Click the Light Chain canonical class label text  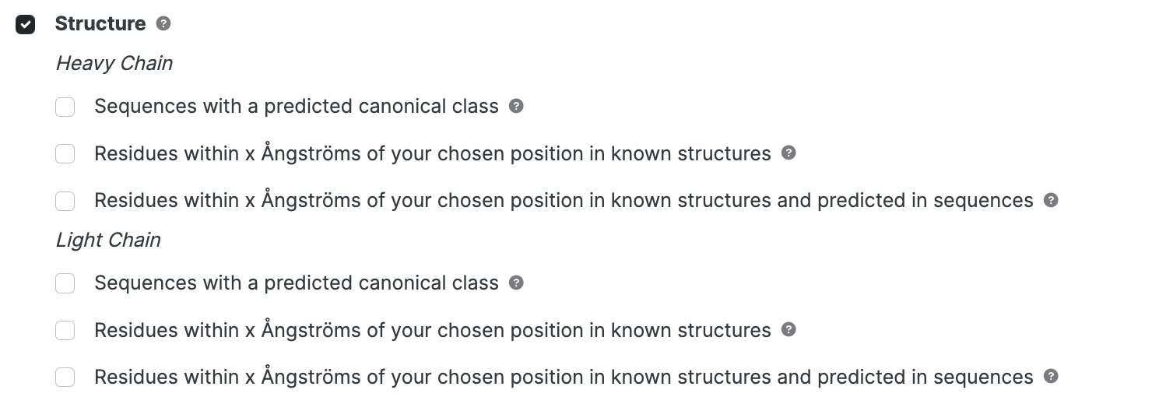coord(297,283)
